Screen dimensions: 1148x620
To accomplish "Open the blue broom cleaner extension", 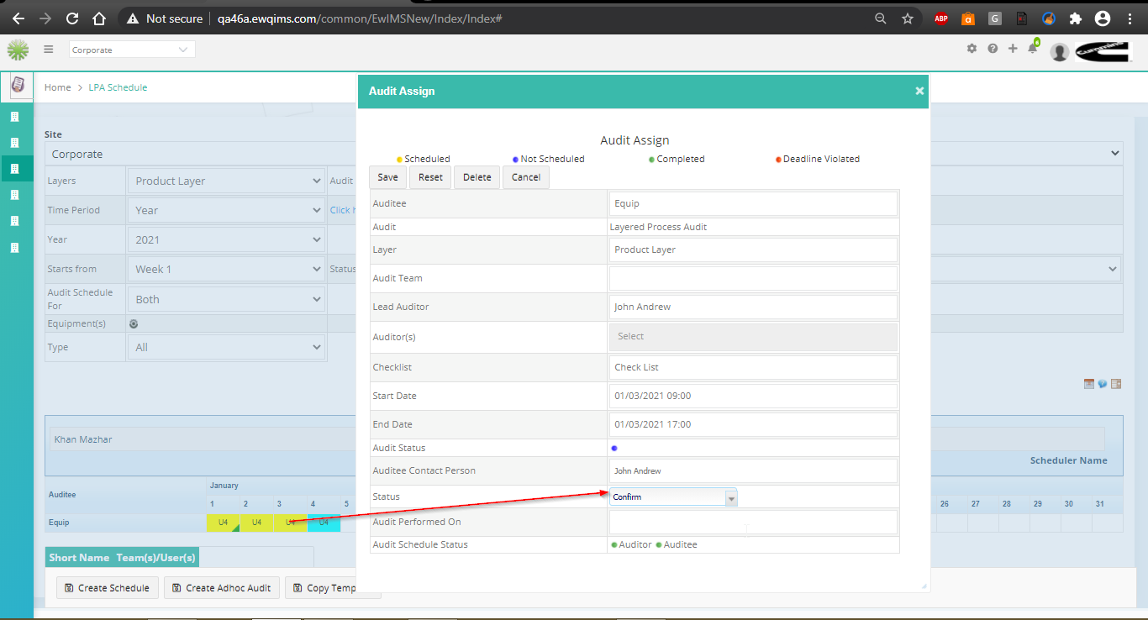I will [1049, 18].
